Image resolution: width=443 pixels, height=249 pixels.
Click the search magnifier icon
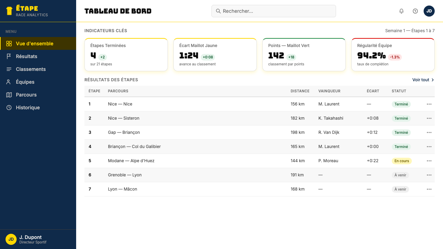[x=218, y=11]
